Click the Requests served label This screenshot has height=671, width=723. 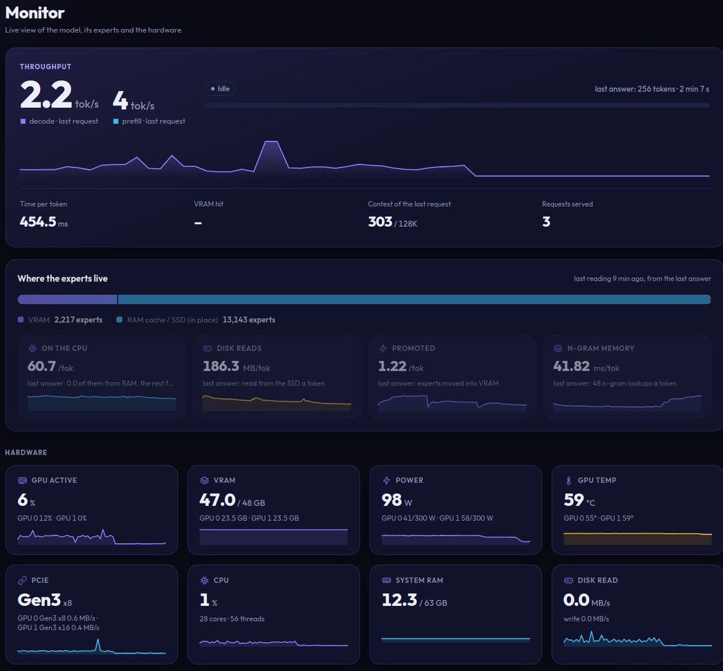coord(568,204)
